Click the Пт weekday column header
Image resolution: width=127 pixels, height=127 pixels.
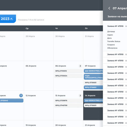pyautogui.click(x=86, y=28)
